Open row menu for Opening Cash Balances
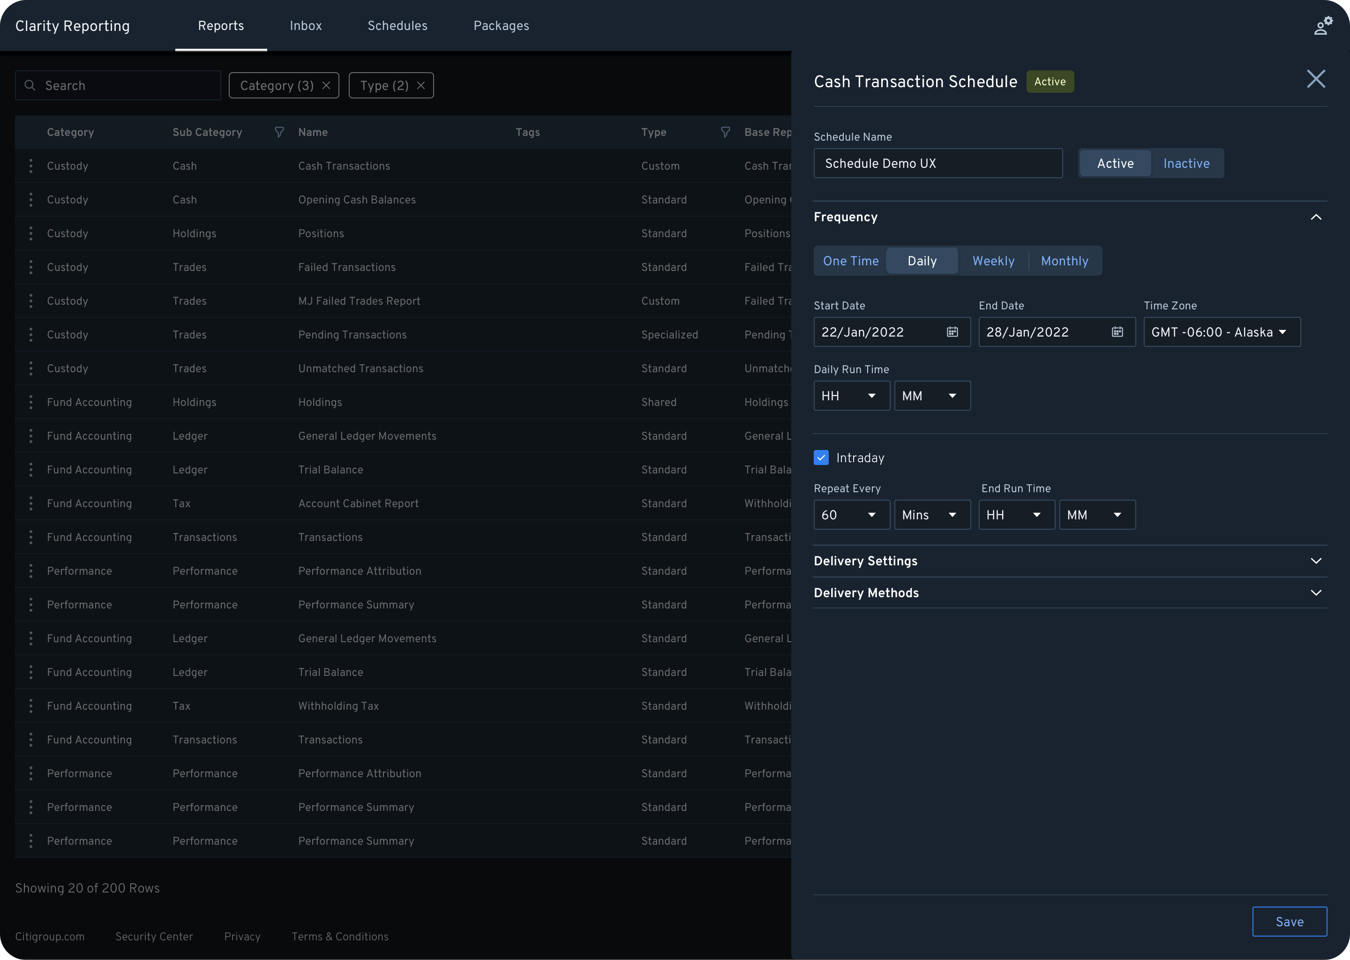 tap(31, 200)
